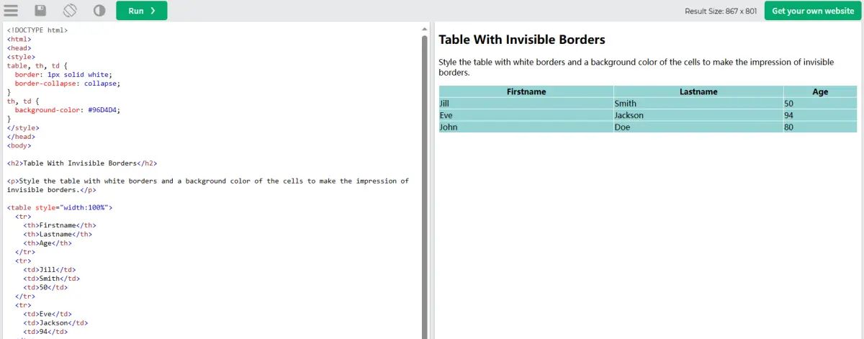The width and height of the screenshot is (864, 339).
Task: Place cursor on the background-color #96D4D4 line
Action: 67,110
